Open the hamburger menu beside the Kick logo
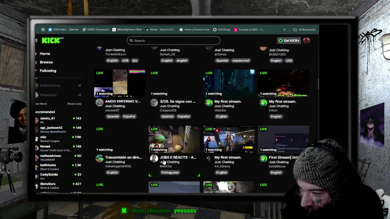The width and height of the screenshot is (390, 219). click(36, 40)
